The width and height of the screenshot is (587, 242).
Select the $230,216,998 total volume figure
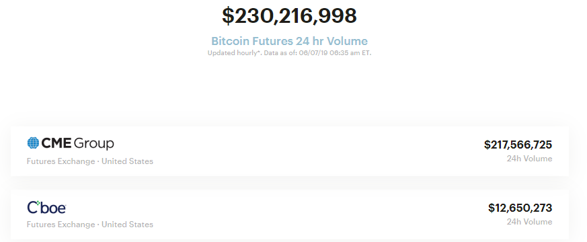289,15
